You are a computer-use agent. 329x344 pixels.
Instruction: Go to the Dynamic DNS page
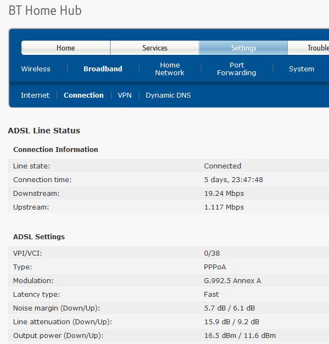pos(168,95)
